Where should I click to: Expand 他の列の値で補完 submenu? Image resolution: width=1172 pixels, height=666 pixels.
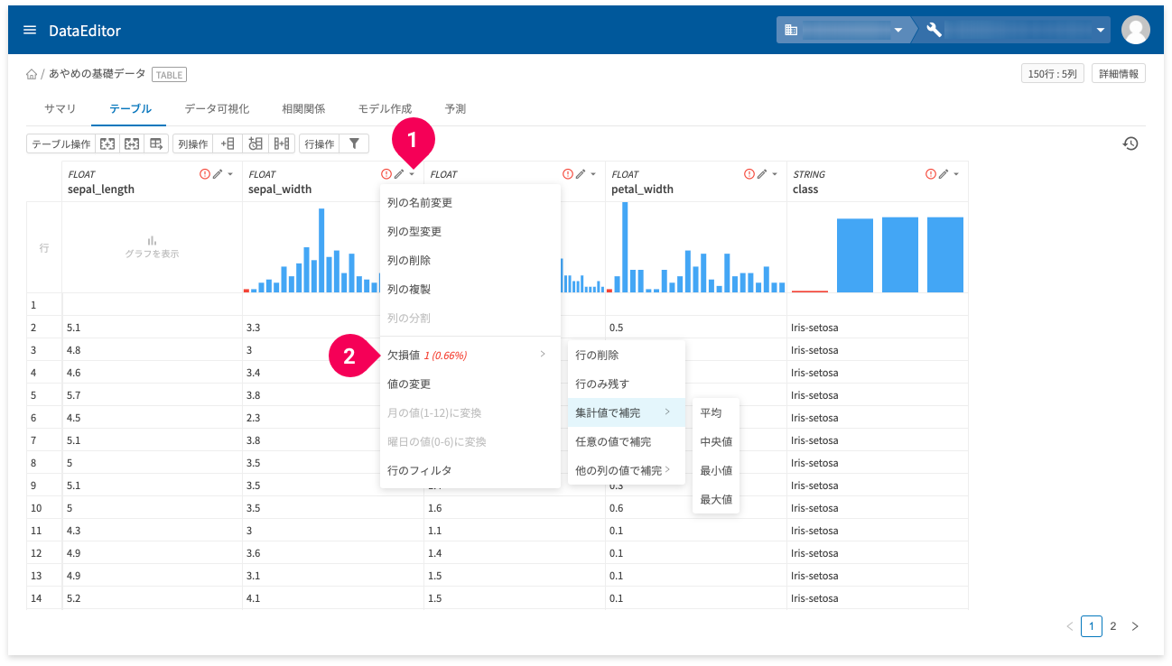point(626,470)
